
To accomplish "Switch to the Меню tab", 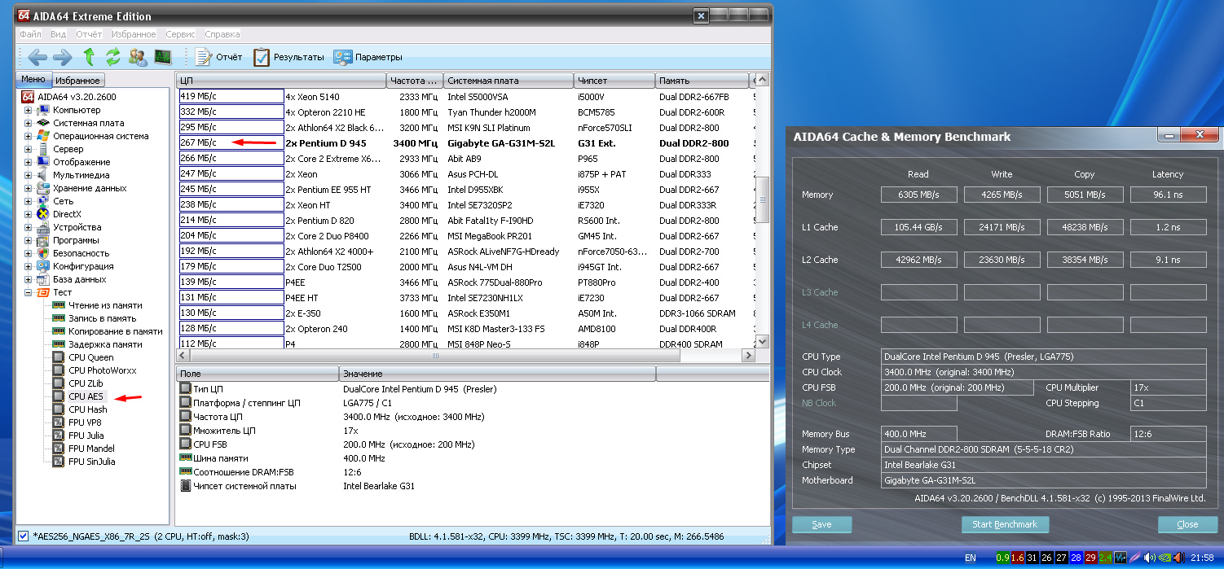I will (x=33, y=80).
